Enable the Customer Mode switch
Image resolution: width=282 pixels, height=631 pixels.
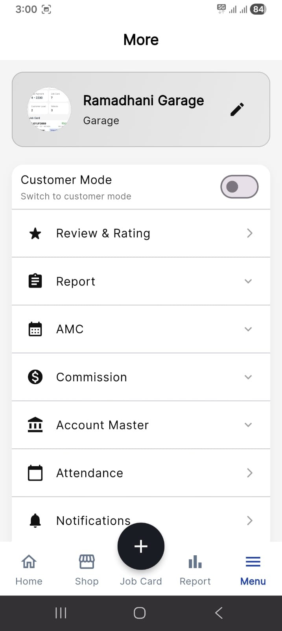239,187
